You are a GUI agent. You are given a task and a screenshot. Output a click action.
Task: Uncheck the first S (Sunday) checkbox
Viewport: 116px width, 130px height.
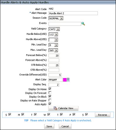tap(10, 114)
